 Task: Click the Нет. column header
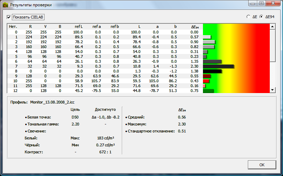13,26
